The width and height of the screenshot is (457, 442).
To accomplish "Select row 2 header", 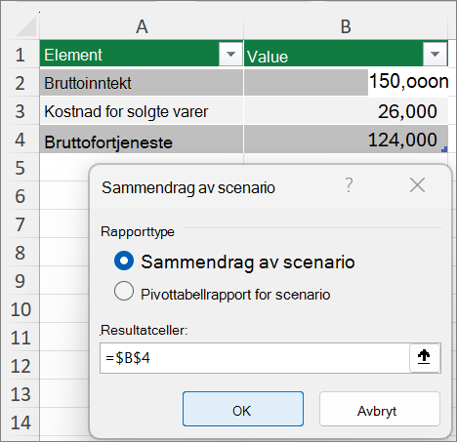I will click(x=20, y=83).
